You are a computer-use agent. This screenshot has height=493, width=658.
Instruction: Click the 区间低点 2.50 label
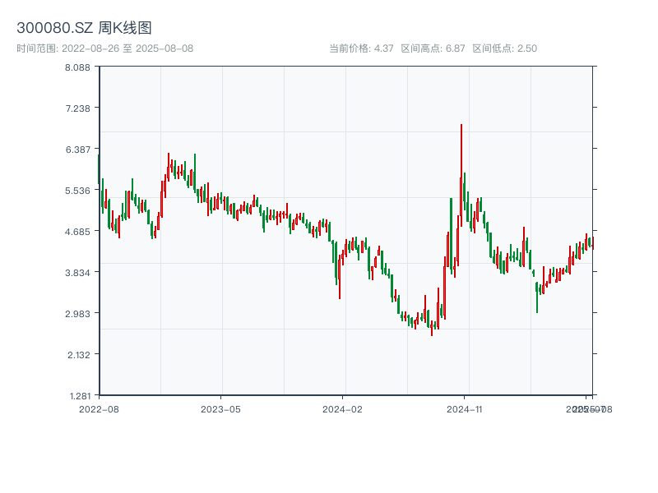(504, 48)
